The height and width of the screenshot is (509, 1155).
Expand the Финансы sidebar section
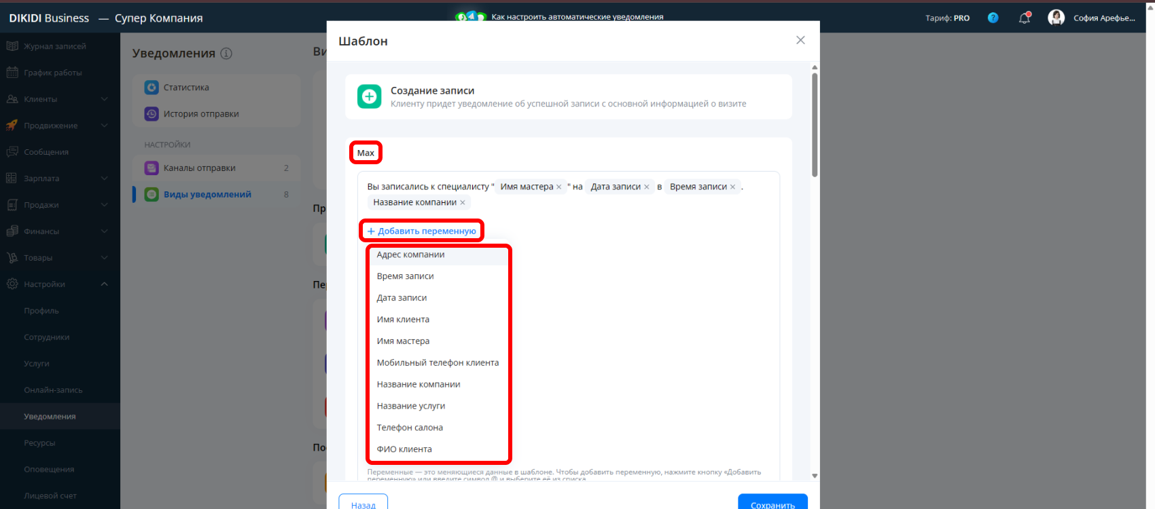tap(104, 231)
